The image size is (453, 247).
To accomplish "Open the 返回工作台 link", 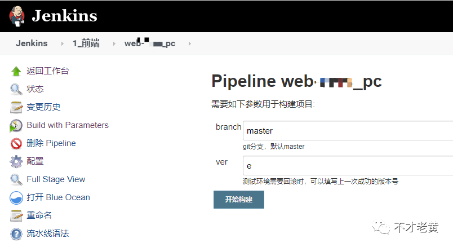I will pos(48,71).
